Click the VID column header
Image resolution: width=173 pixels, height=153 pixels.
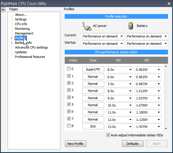[147, 60]
